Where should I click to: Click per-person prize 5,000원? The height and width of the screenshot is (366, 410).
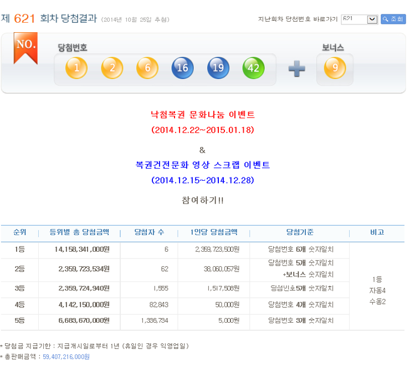coord(229,321)
